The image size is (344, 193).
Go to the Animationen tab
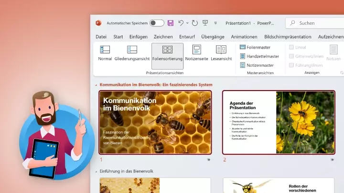pos(244,37)
